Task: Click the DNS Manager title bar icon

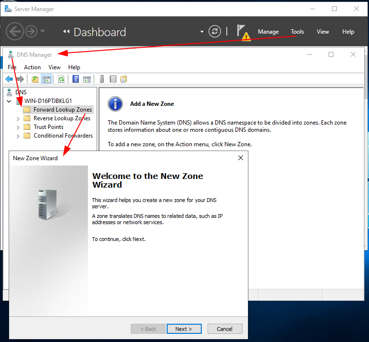Action: (11, 54)
